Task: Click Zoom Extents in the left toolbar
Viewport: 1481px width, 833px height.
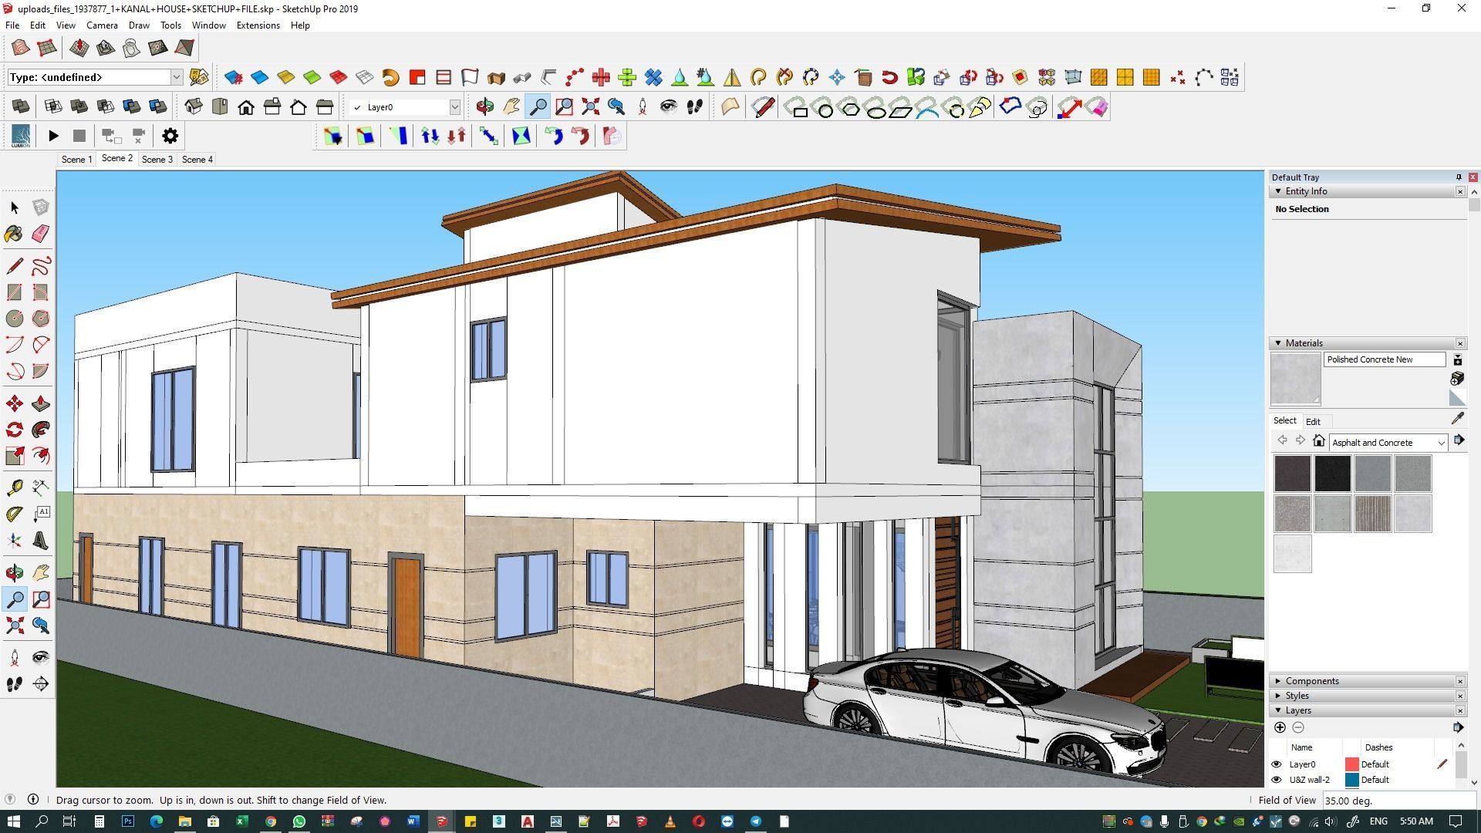Action: (x=15, y=626)
